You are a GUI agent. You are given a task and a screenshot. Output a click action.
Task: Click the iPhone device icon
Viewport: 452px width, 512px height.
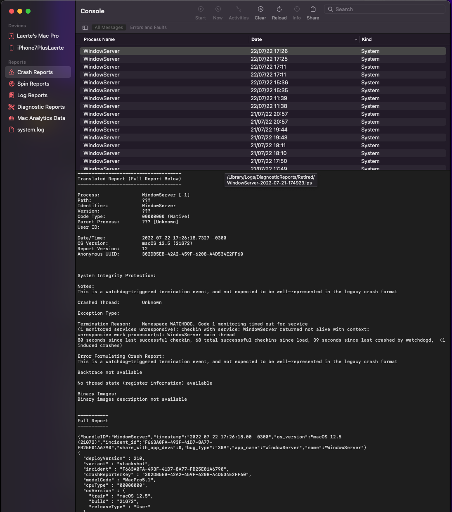click(12, 48)
